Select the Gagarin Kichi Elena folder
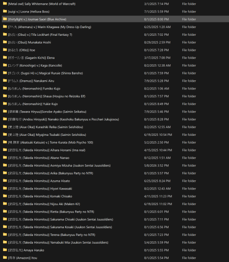Viewport: 229px width, 262px height. pos(31,58)
